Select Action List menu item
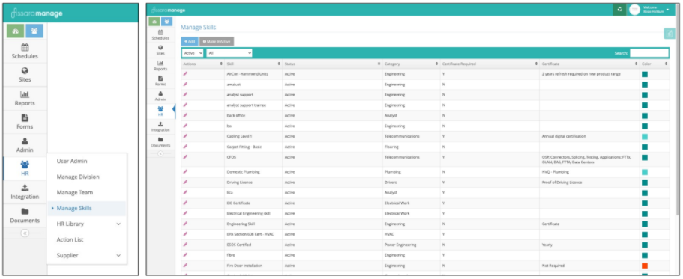 [70, 239]
